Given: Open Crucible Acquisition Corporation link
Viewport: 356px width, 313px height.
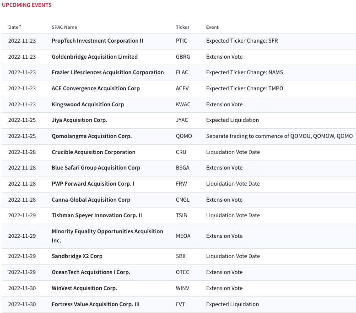Looking at the screenshot, I should tap(93, 152).
